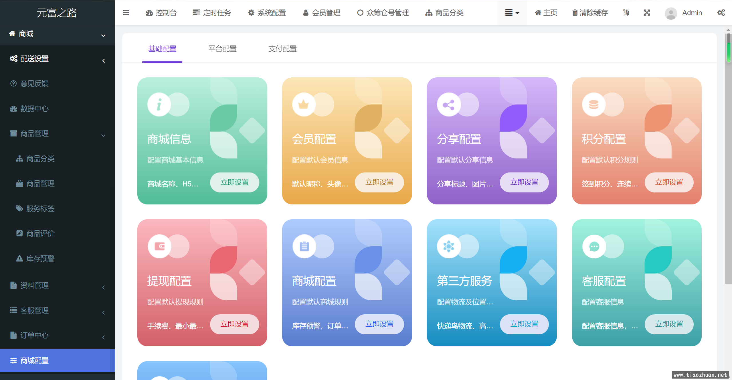
Task: Click the edit icon beside 商品评价
Action: click(x=19, y=233)
